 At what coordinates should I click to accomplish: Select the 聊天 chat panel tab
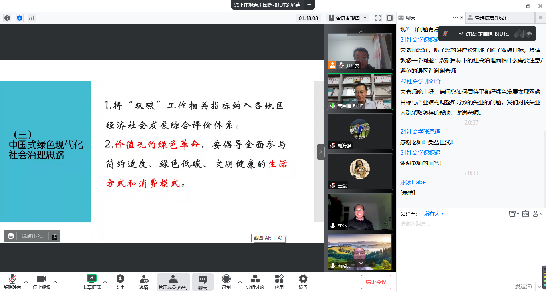click(411, 18)
